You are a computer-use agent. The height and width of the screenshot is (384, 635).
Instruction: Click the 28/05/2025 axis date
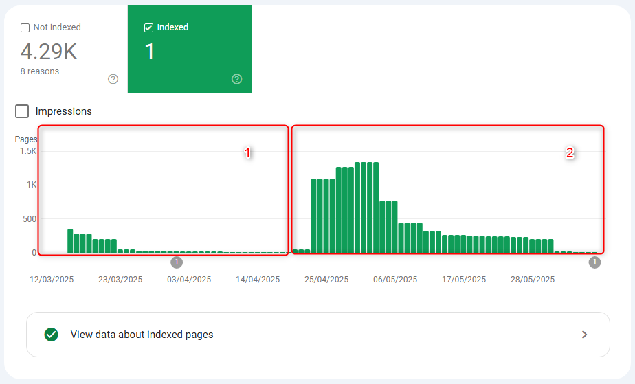[x=533, y=279]
